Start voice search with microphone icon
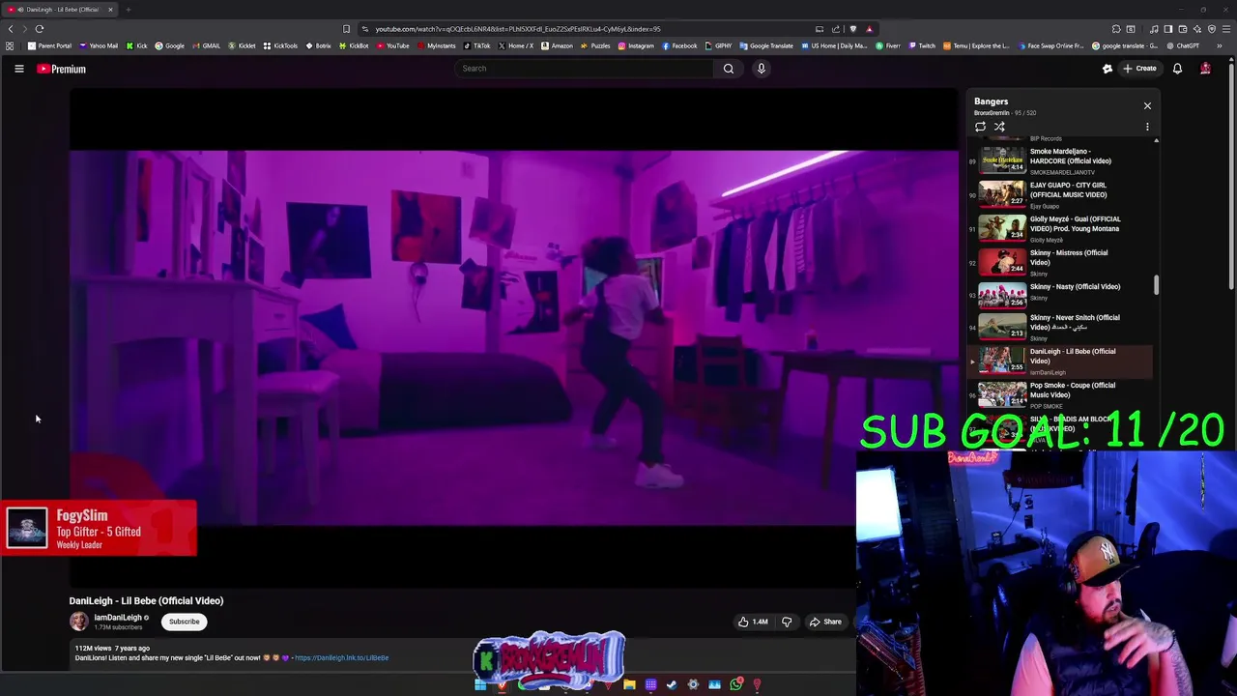Screen dimensions: 1237x696 tap(762, 69)
